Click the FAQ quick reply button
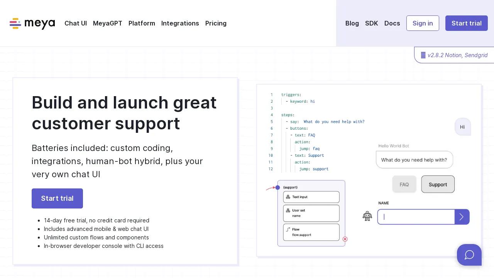 [x=404, y=185]
